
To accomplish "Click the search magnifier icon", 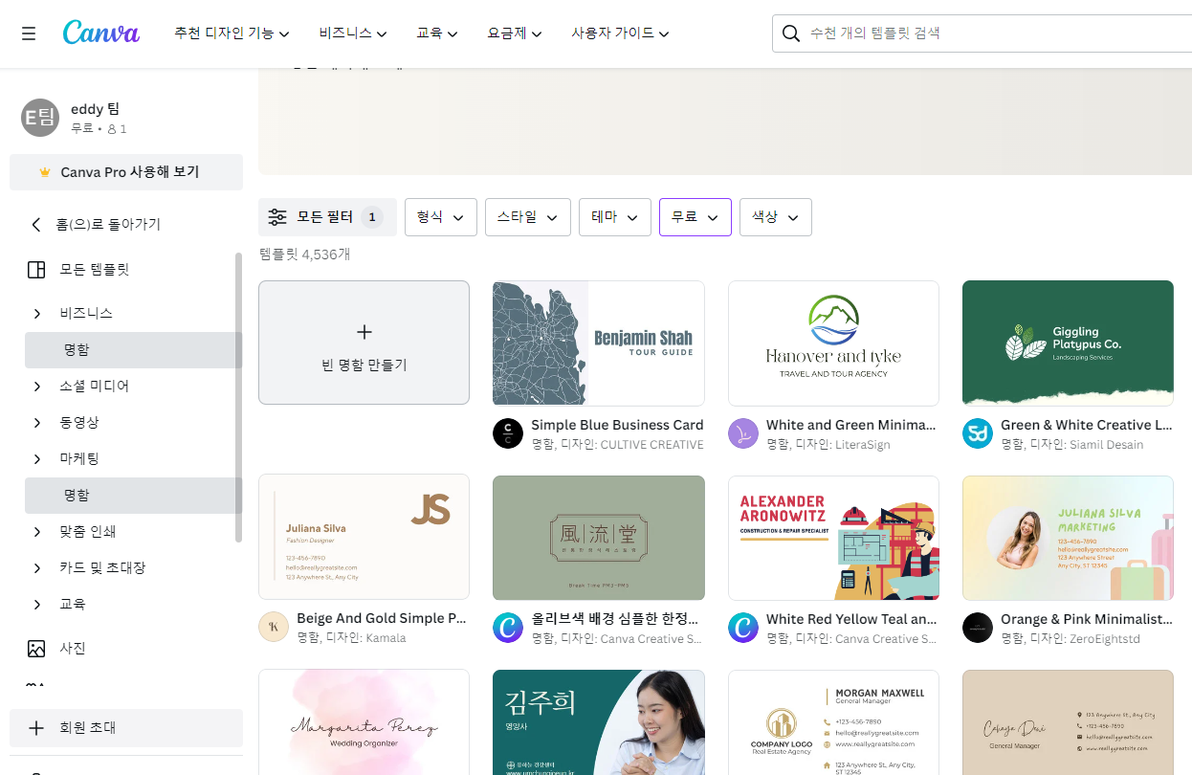I will point(790,32).
